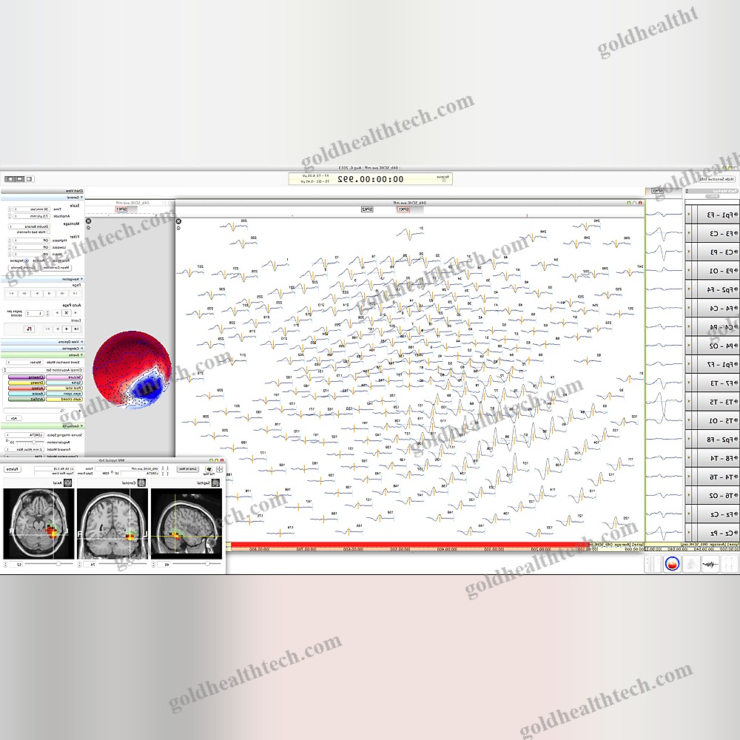740x740 pixels.
Task: Click the Mean Correction button
Action: (56, 268)
